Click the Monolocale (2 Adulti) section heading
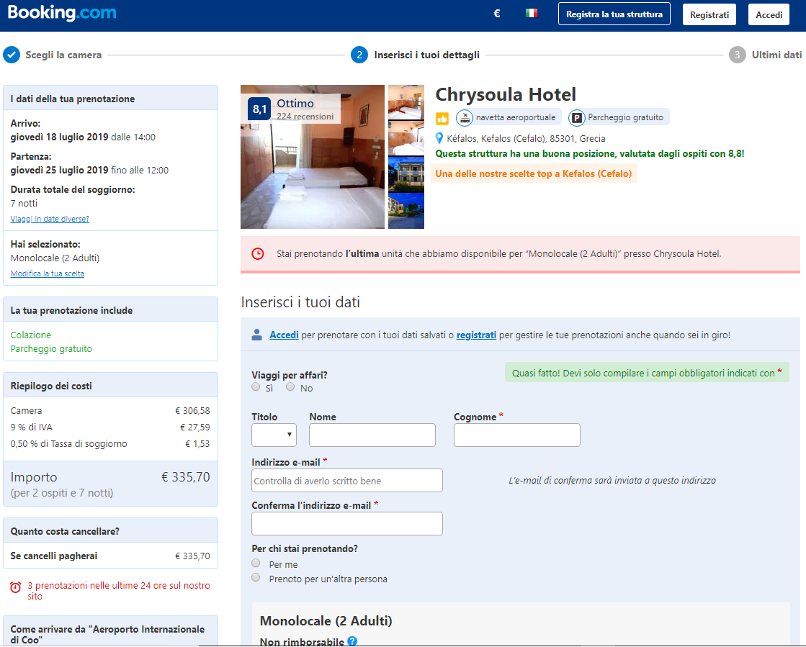Viewport: 806px width, 647px height. [326, 621]
